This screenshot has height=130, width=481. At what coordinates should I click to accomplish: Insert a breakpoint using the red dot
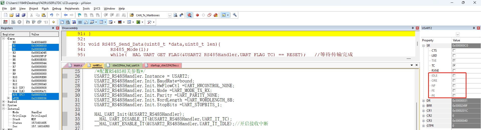(x=197, y=15)
